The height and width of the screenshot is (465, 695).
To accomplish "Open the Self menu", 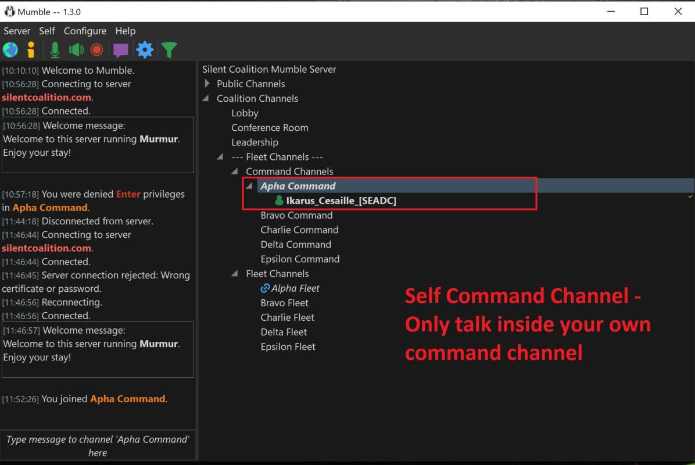I will (x=46, y=31).
